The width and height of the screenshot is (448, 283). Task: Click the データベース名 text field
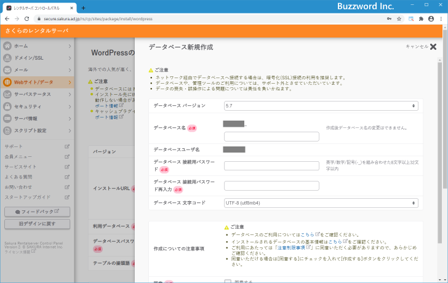point(271,137)
